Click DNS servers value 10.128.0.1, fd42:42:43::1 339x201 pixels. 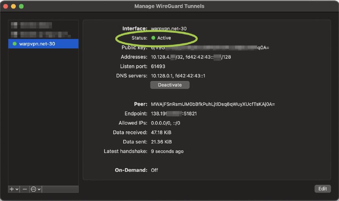[x=178, y=76]
